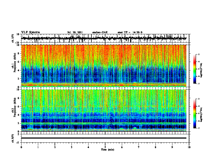Click the '6' kHz tick on ch.1 axis
The width and height of the screenshot is (213, 165).
(19, 62)
